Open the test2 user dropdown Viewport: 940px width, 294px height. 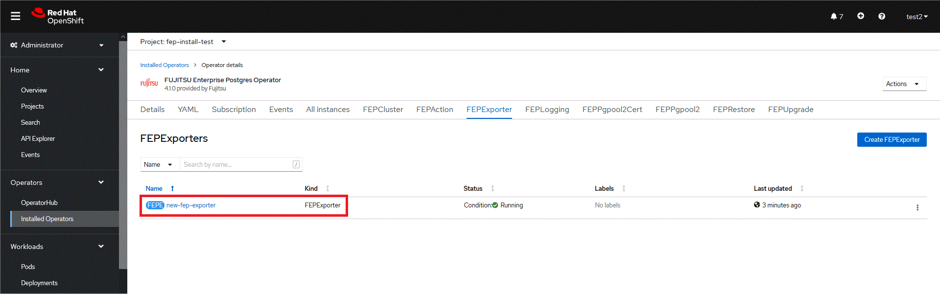(917, 17)
